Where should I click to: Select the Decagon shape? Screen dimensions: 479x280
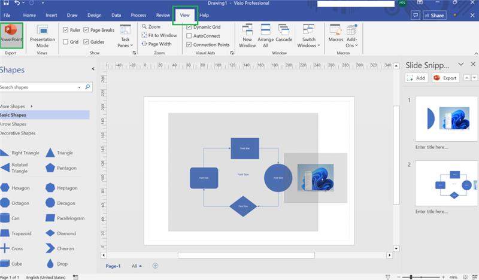(x=60, y=203)
